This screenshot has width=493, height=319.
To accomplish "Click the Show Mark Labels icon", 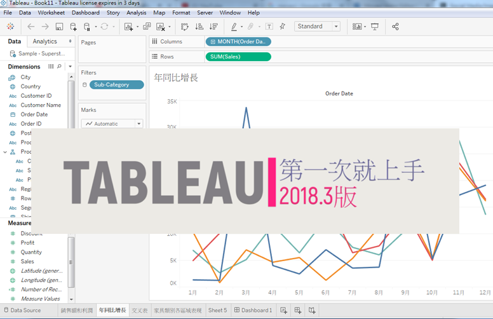I will click(269, 27).
